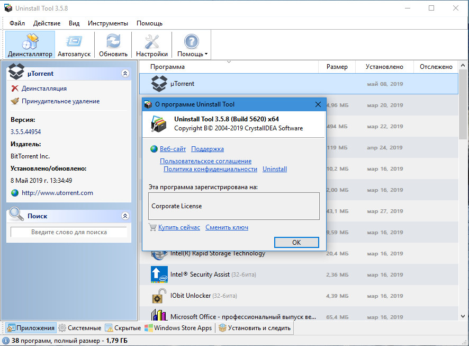This screenshot has height=346, width=469.
Task: Open Настройки settings from toolbar
Action: (151, 45)
